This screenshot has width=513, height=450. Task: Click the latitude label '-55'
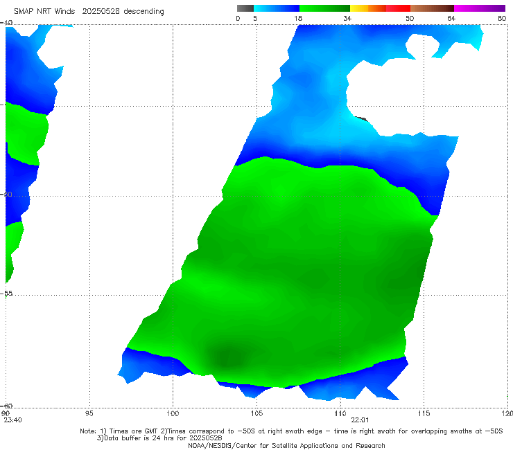(7, 293)
